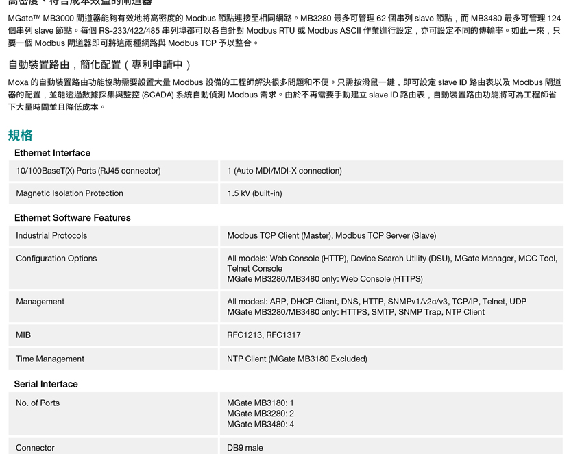Click the NTP Client (MGate MB3180 Excluded) value
Image resolution: width=569 pixels, height=454 pixels.
click(x=297, y=359)
